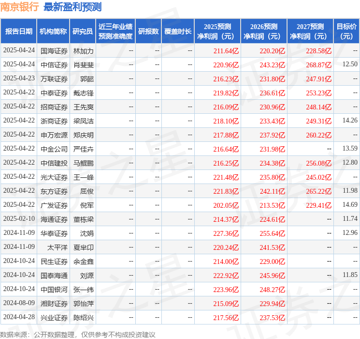This screenshot has width=360, height=339.
Task: Click the 万联证券 institution cell
Action: click(x=54, y=79)
